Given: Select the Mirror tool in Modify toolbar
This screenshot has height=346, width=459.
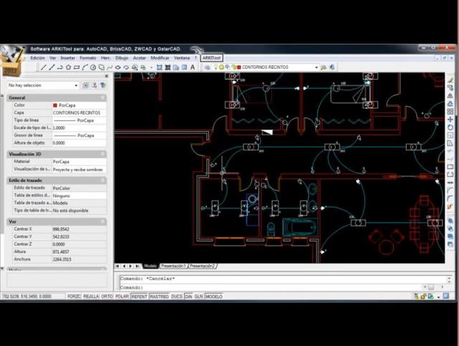Looking at the screenshot, I should click(450, 96).
